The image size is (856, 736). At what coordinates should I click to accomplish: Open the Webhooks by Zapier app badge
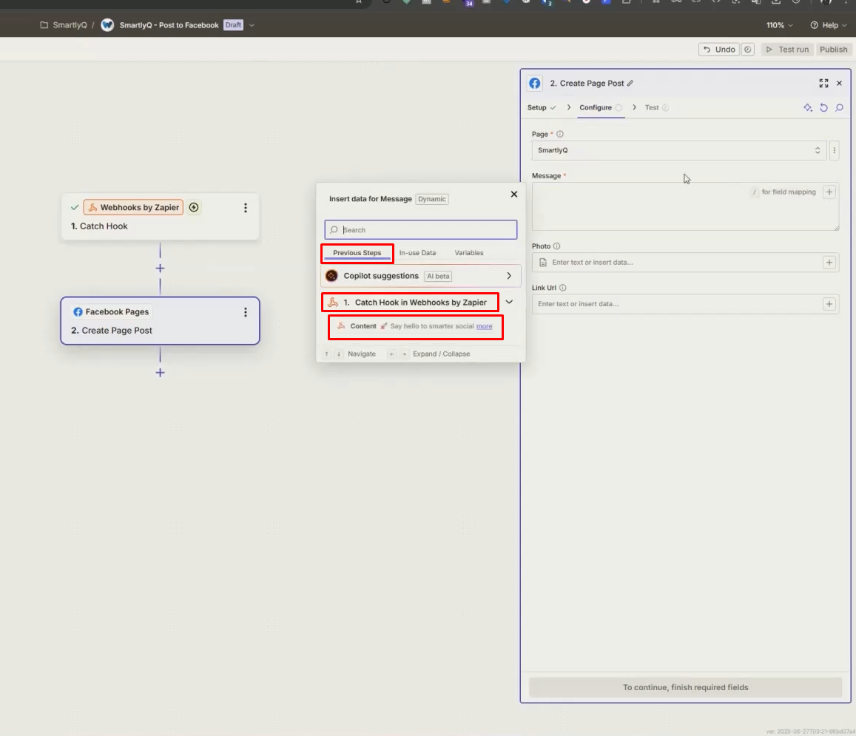(x=134, y=207)
